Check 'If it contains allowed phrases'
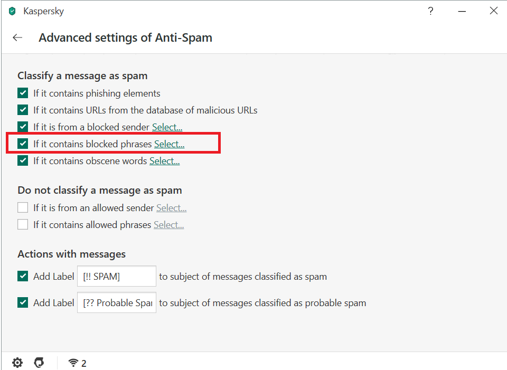The width and height of the screenshot is (507, 370). coord(23,225)
